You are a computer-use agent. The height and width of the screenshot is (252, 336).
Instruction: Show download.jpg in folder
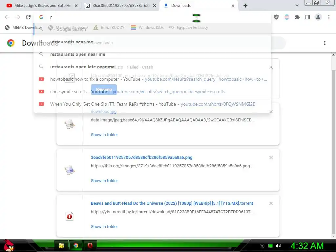click(x=104, y=135)
